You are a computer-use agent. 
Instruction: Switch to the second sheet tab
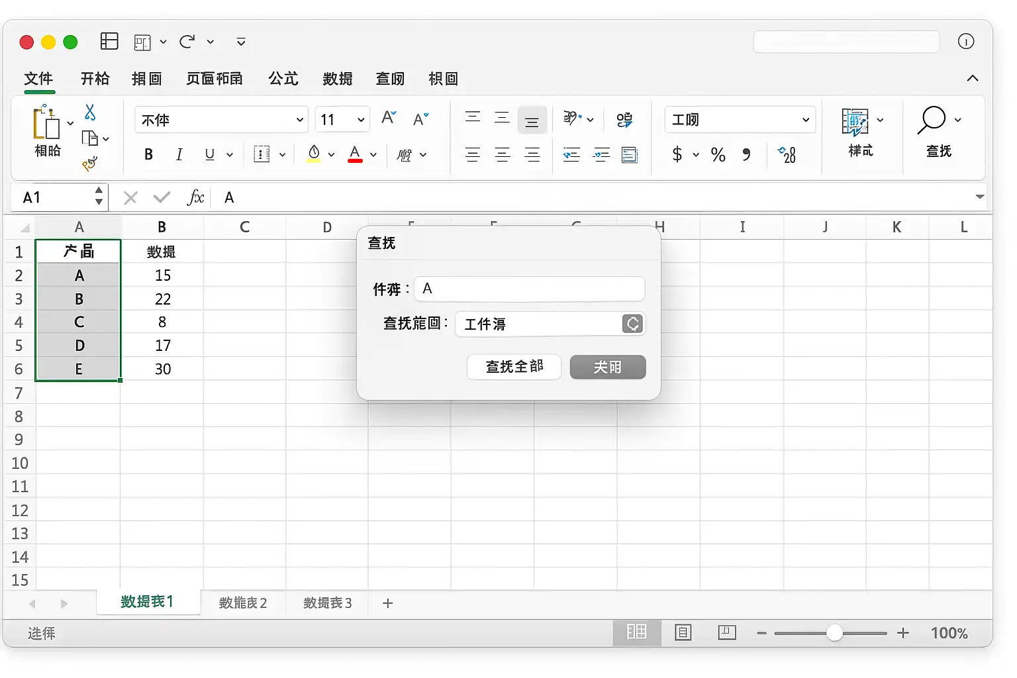[243, 603]
